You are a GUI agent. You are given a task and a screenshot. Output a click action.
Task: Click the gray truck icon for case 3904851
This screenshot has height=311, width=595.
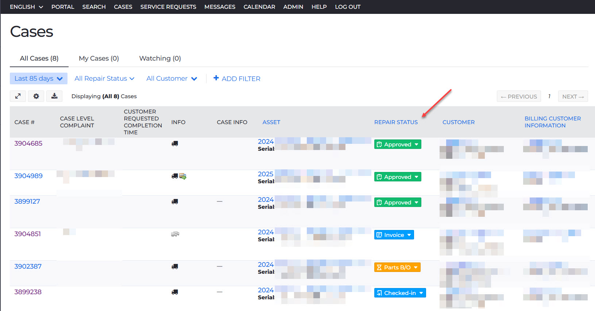(x=175, y=234)
